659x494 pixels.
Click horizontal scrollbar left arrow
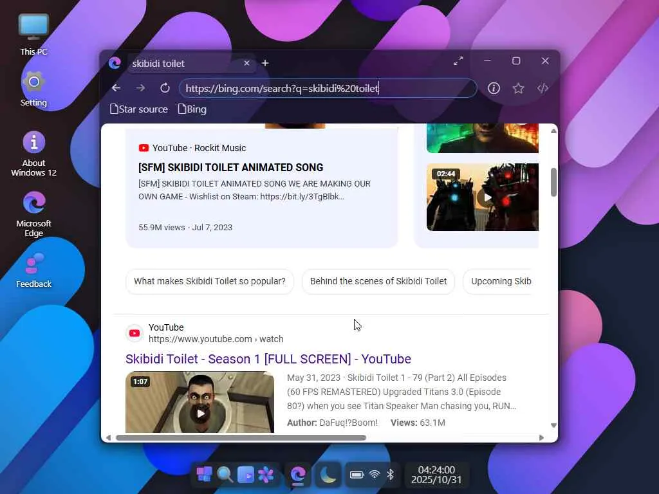(x=108, y=437)
